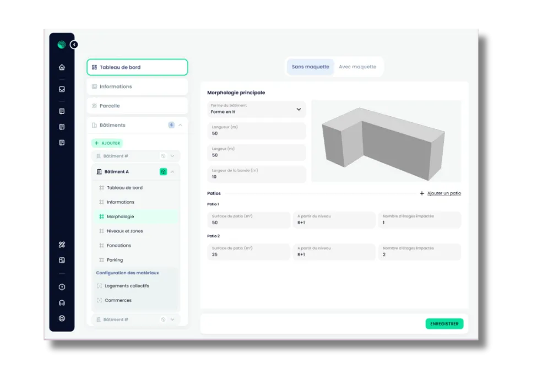Click Patio 1 Surface du patio field
Image resolution: width=537 pixels, height=385 pixels.
click(x=248, y=220)
